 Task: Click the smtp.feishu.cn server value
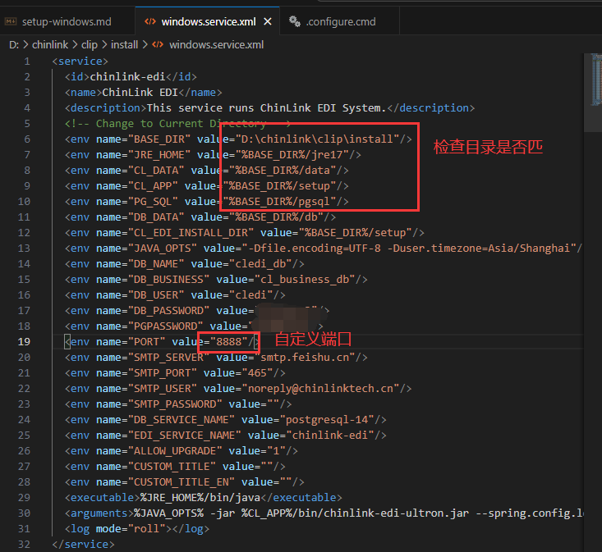click(x=310, y=357)
